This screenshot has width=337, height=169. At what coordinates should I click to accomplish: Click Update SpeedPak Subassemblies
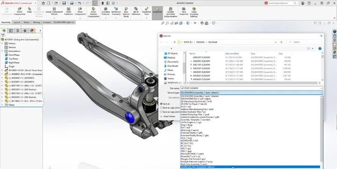point(171,13)
